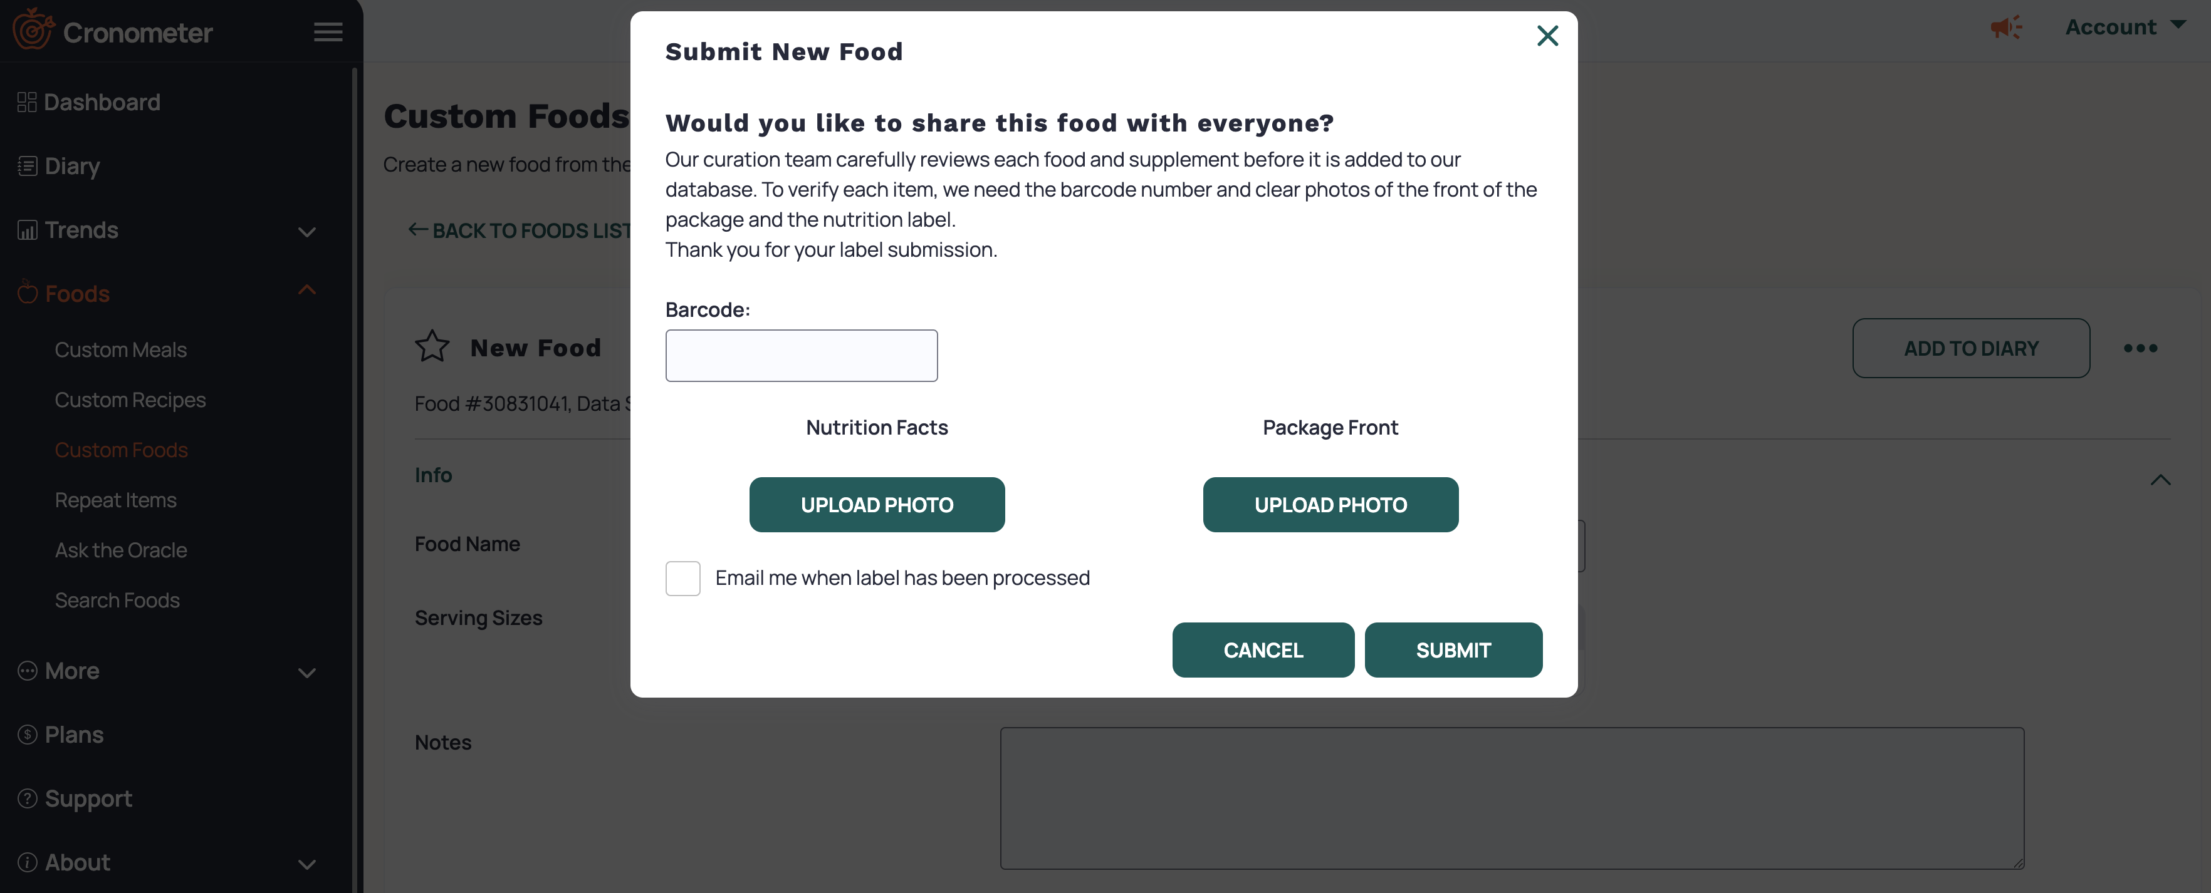Open the three-dot food options menu

point(2140,348)
